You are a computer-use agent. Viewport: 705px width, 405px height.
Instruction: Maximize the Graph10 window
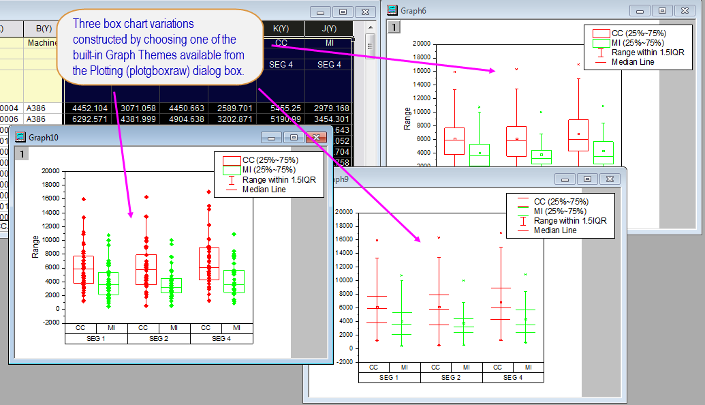click(x=294, y=137)
